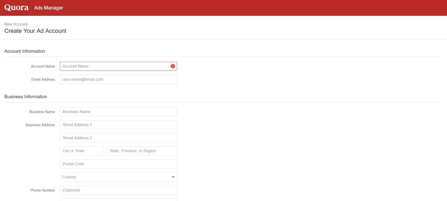Click into Street Address 2 field
Image resolution: width=447 pixels, height=201 pixels.
[x=118, y=138]
